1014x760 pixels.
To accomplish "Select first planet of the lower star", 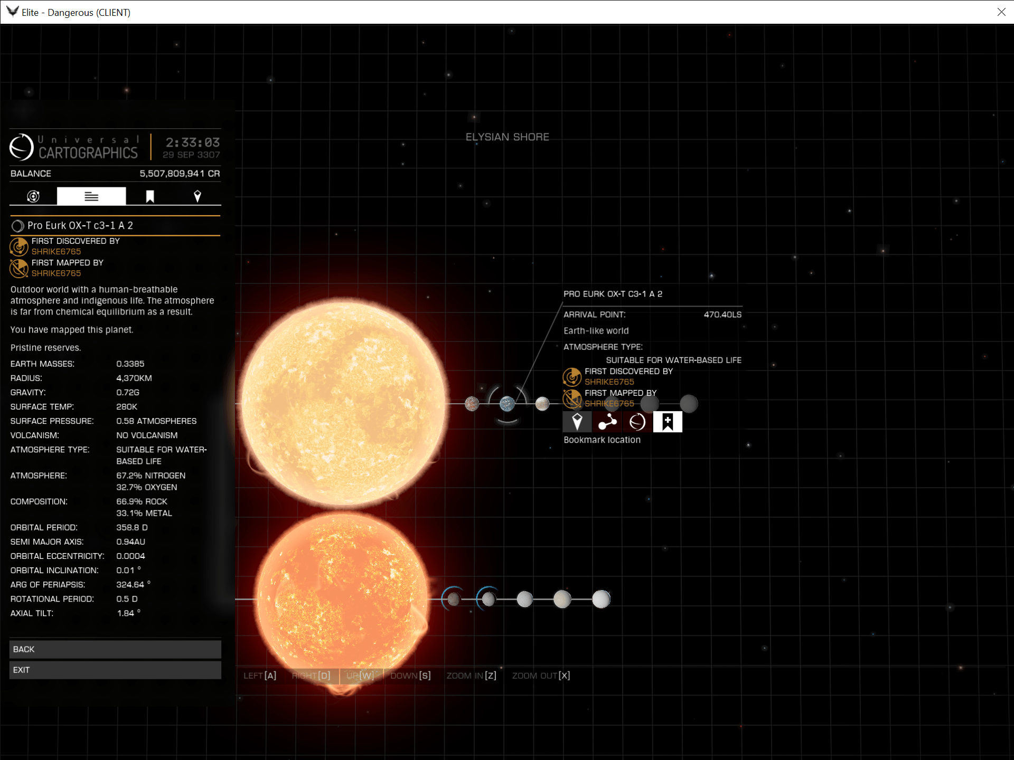I will pos(453,599).
